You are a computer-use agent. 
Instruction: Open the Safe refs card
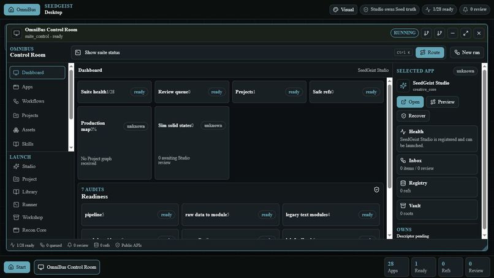tap(346, 92)
